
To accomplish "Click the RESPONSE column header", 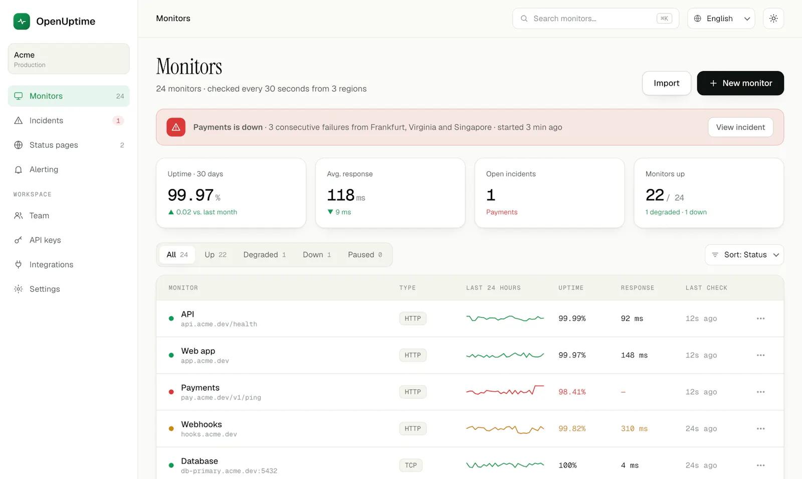I will [x=637, y=288].
